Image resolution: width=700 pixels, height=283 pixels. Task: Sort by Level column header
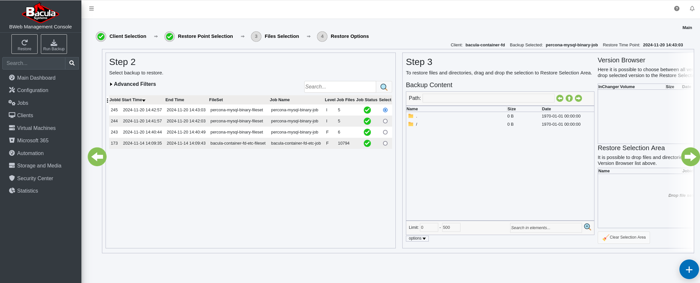(x=330, y=100)
